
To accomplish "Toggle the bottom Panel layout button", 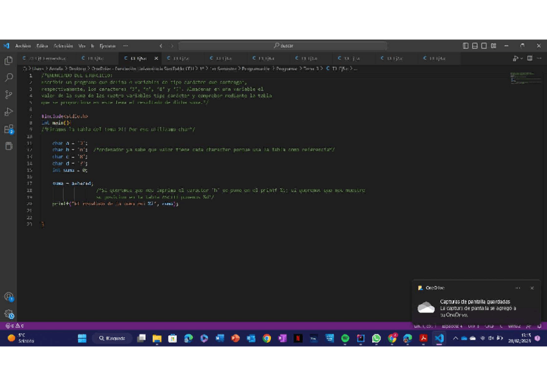I will 475,46.
